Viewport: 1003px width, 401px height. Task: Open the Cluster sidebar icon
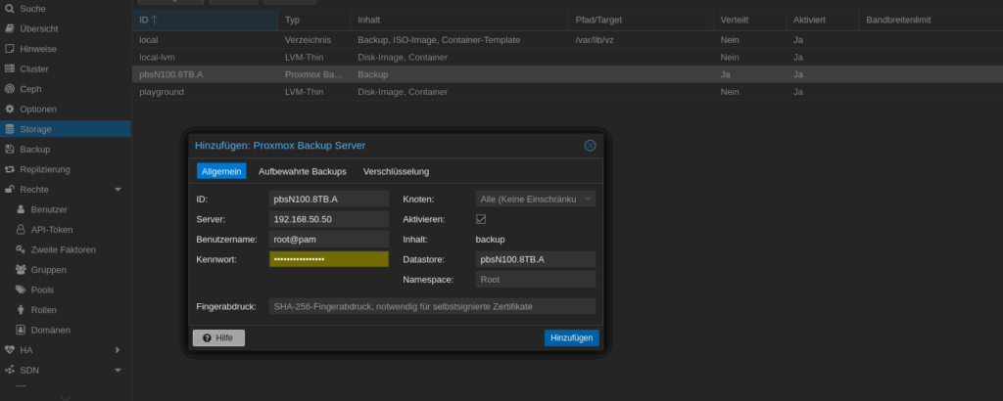point(10,68)
